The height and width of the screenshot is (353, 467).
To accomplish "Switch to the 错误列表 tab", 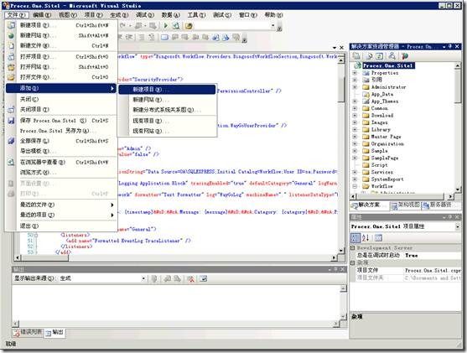I will pos(28,332).
